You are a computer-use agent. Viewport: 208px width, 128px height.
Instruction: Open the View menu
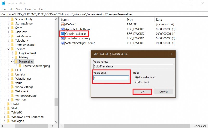19,9
